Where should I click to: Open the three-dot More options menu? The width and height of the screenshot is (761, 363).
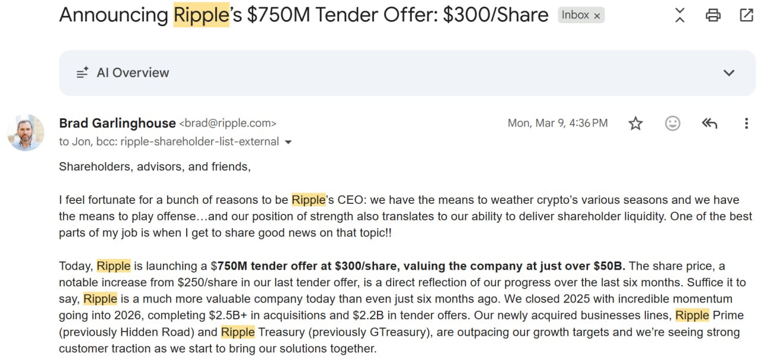point(746,124)
